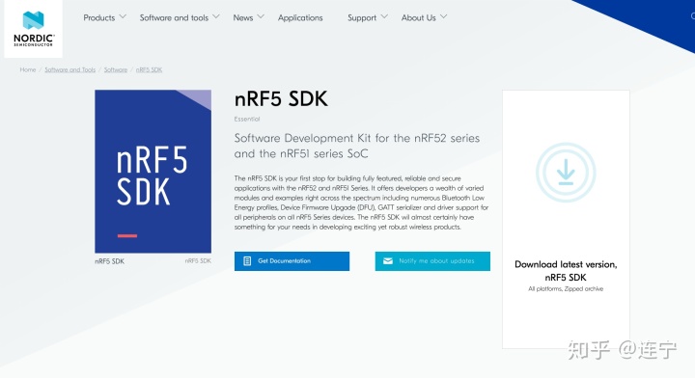695x378 pixels.
Task: Expand the Support chevron arrow
Action: 384,16
